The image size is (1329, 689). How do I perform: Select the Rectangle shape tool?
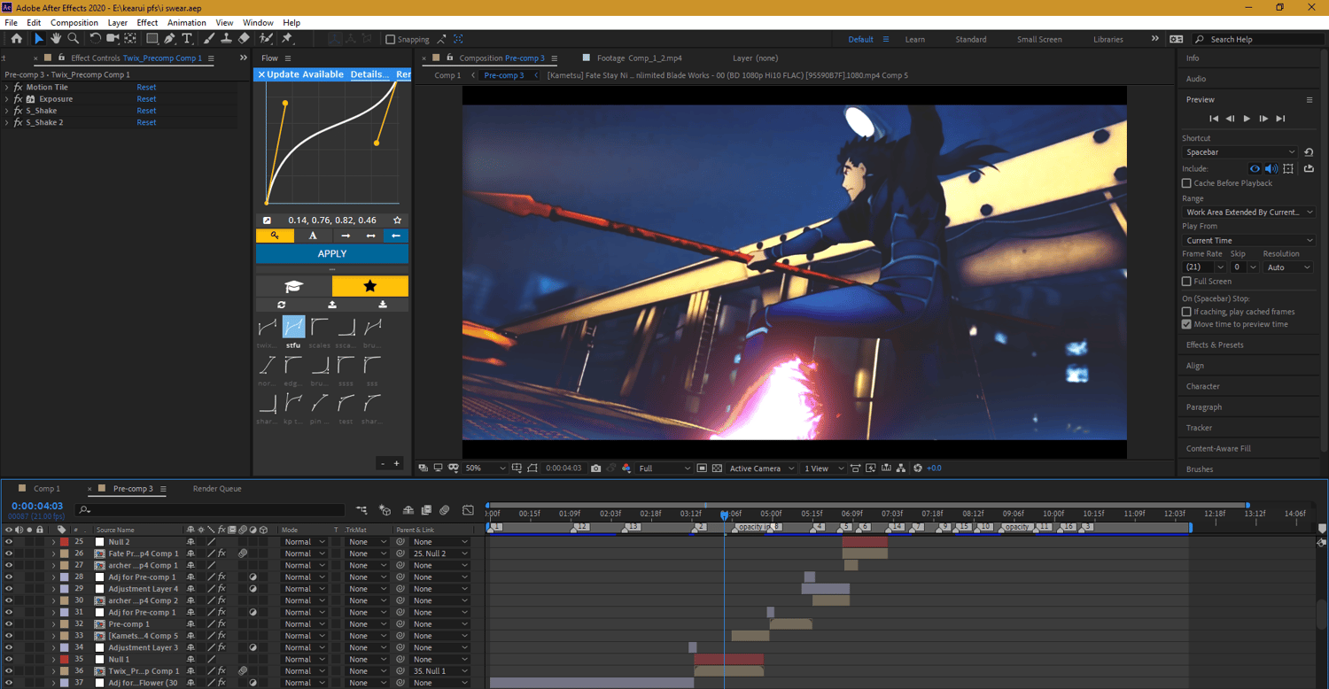(x=152, y=39)
